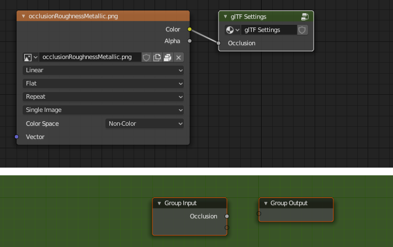Duplicate the image datablock with New Image icon

(157, 57)
